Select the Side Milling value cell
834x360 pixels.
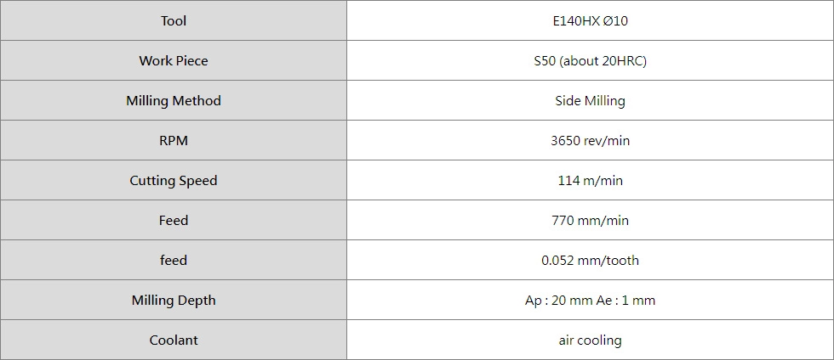pyautogui.click(x=590, y=100)
